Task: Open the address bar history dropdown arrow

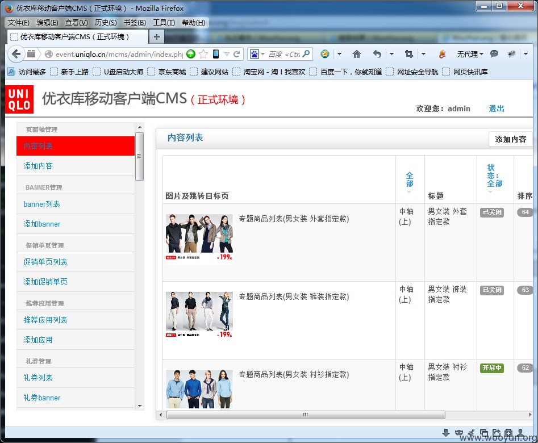Action: click(227, 54)
